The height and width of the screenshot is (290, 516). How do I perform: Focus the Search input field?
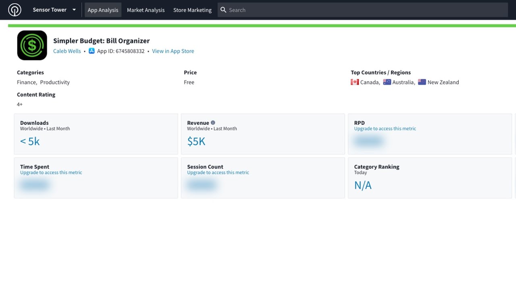click(363, 10)
